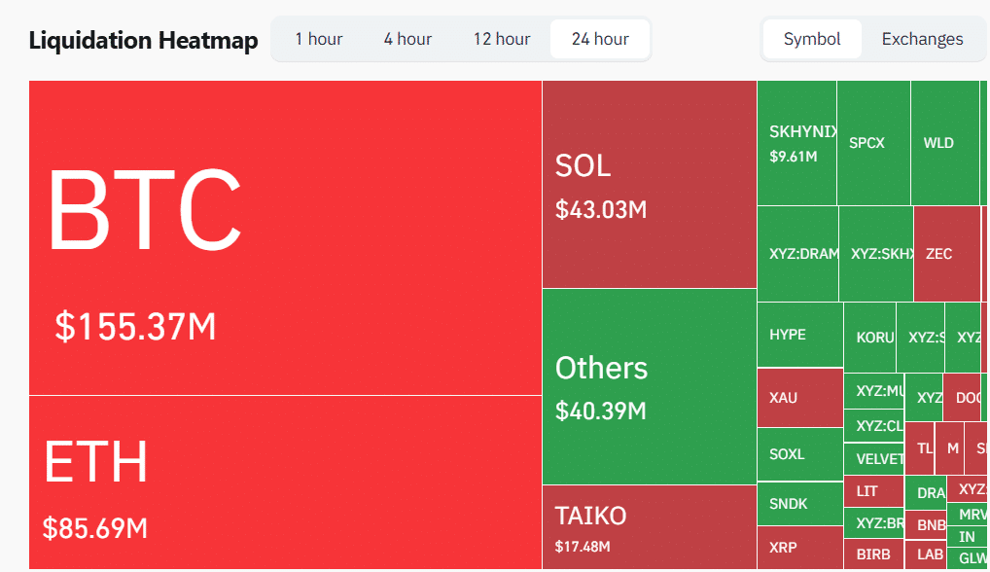This screenshot has height=572, width=990.
Task: Open the BTC $155.37M heatmap tile
Action: pyautogui.click(x=285, y=238)
